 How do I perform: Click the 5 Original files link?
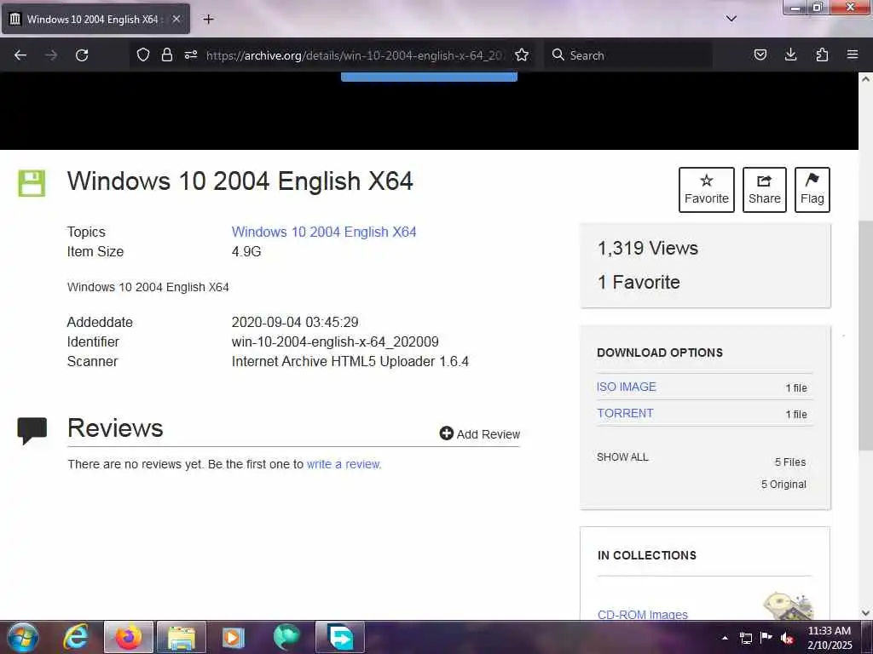783,485
